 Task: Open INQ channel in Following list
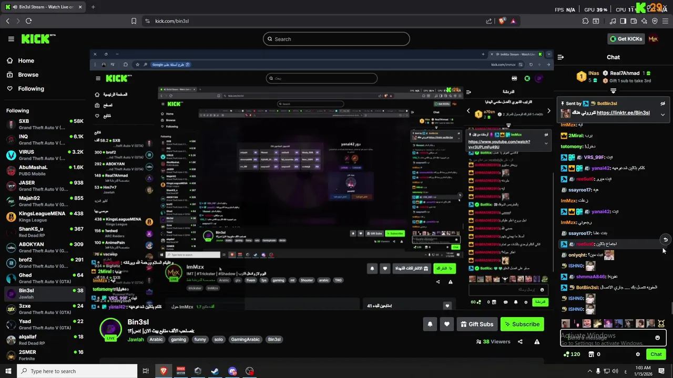(x=45, y=140)
